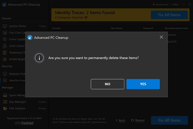Click the User Name column header
Image resolution: width=193 pixels, height=129 pixels.
117,28
